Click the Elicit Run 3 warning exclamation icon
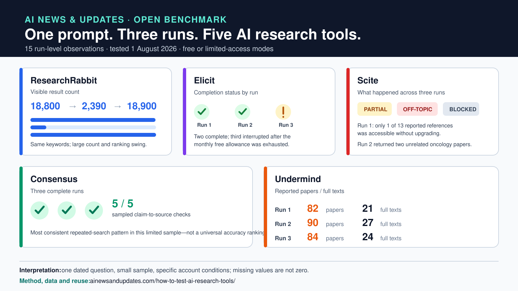The image size is (518, 291). [x=283, y=112]
